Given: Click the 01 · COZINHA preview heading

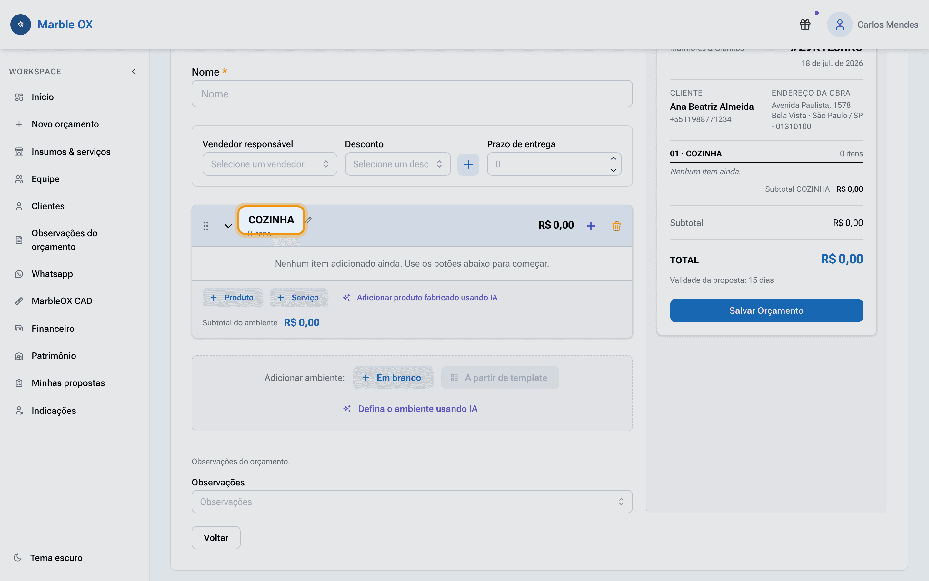Looking at the screenshot, I should [695, 153].
